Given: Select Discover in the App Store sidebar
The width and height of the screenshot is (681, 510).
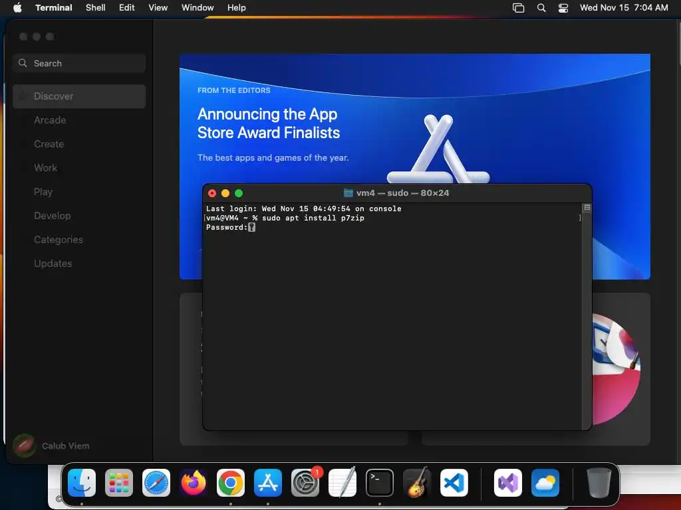Looking at the screenshot, I should tap(79, 96).
